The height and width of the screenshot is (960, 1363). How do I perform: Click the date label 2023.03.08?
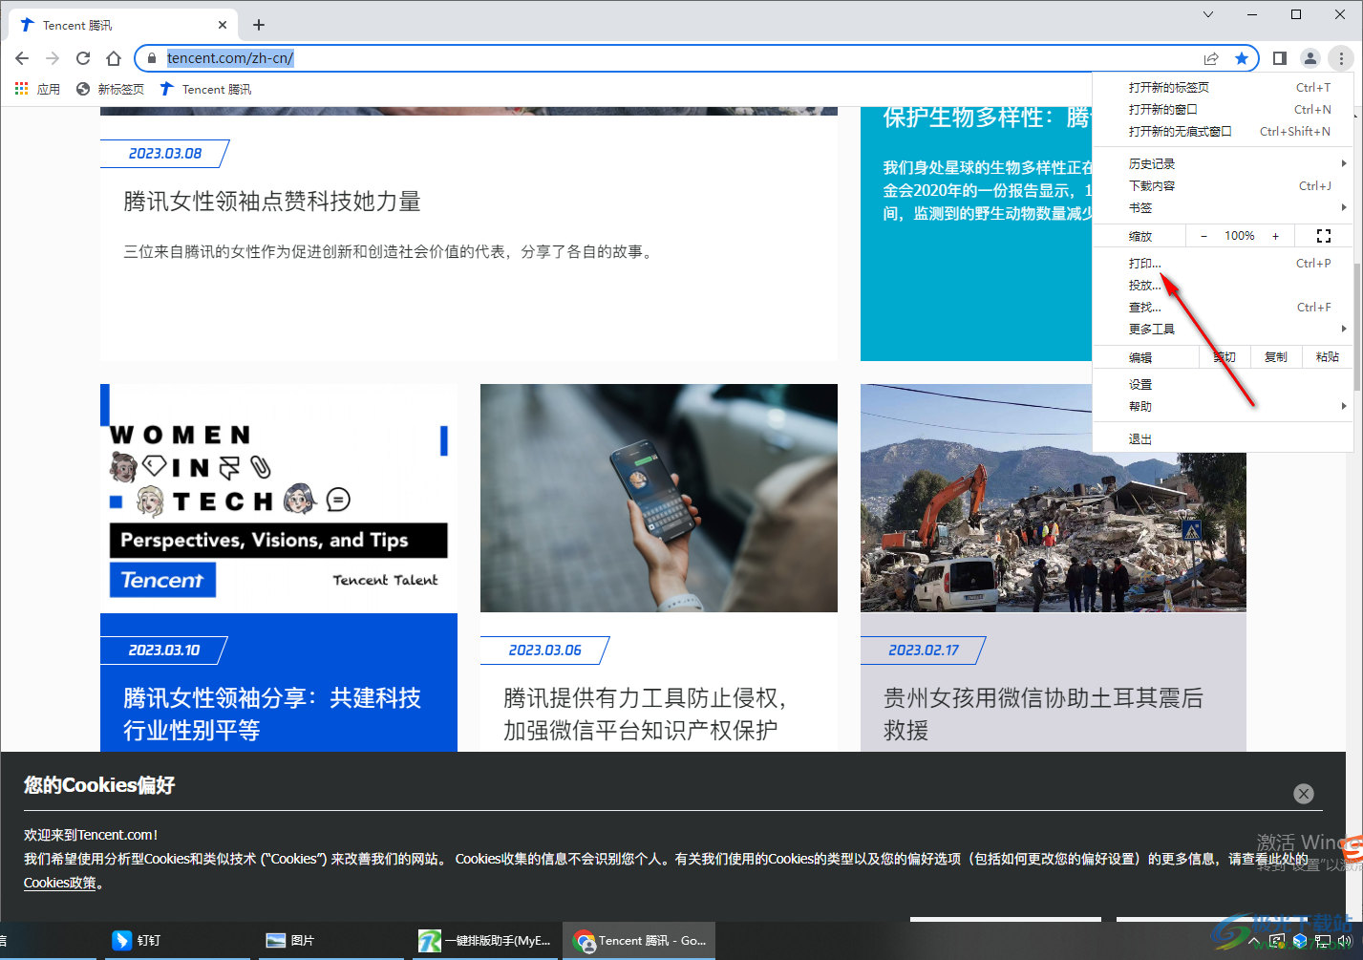click(165, 154)
